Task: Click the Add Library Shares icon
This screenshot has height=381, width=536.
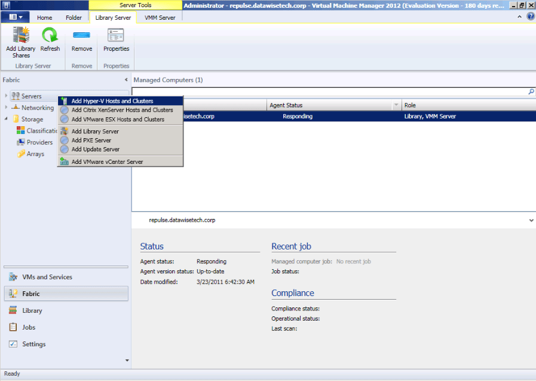Action: (x=21, y=35)
